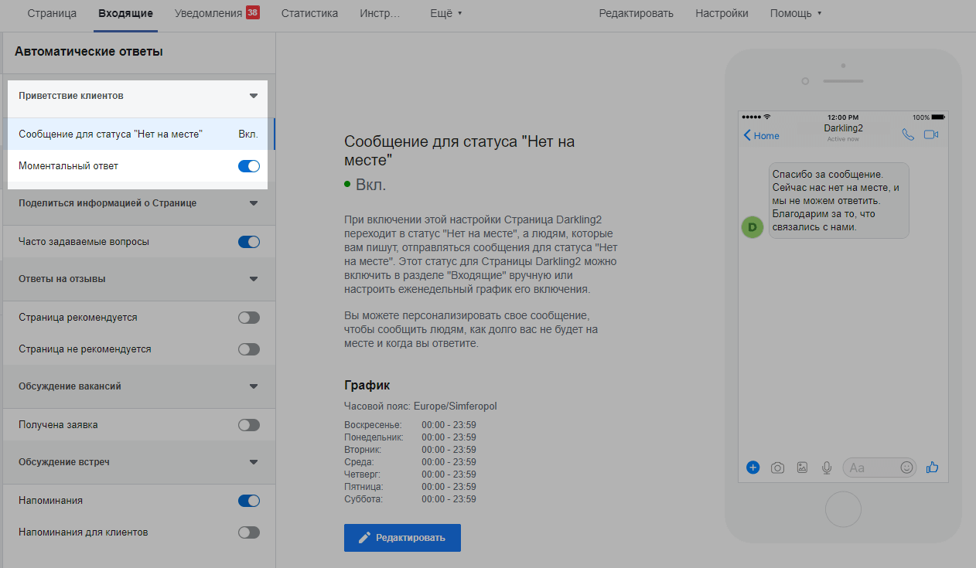Enable the Страница рекомендуется toggle
Viewport: 976px width, 568px height.
click(248, 318)
